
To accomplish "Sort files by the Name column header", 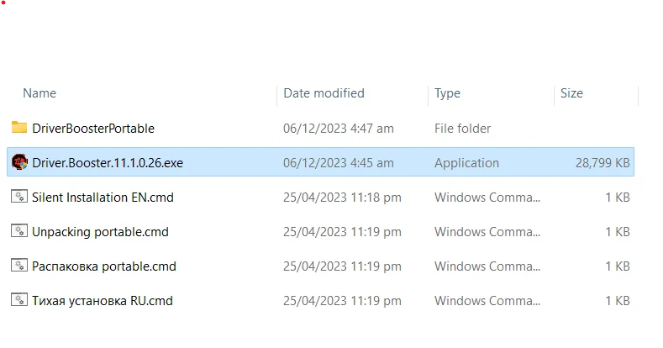I will point(39,93).
